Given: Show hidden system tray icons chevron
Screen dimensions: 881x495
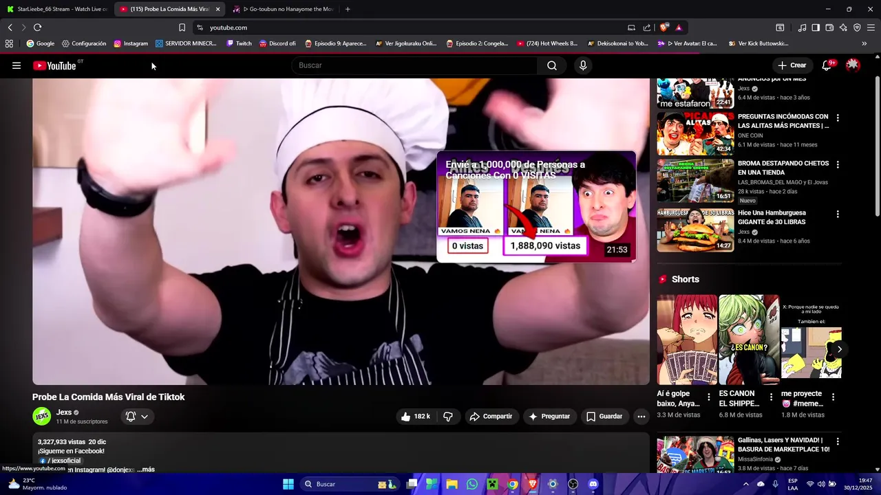Looking at the screenshot, I should coord(745,484).
